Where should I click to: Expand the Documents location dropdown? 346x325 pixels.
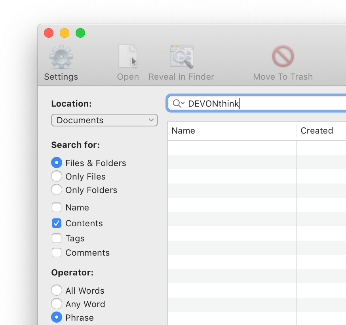pos(105,120)
